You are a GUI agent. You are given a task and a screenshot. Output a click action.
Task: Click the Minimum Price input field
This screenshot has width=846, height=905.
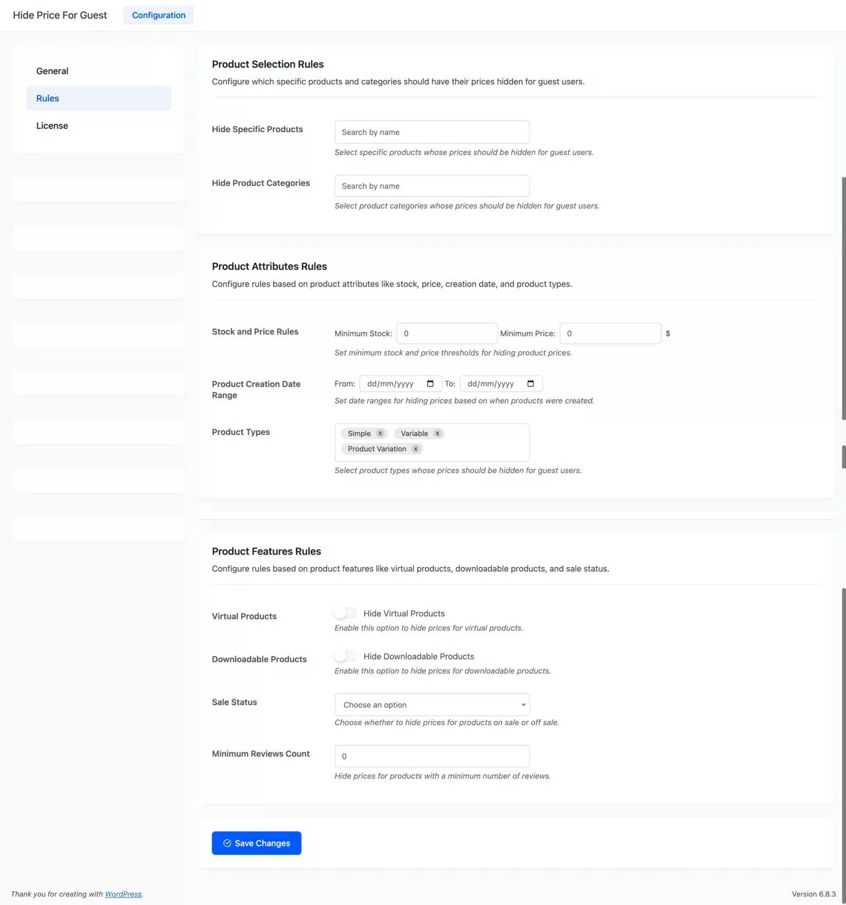[x=610, y=333]
